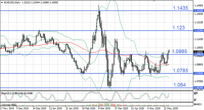Click the 1.11430 price scale value

click(x=199, y=39)
